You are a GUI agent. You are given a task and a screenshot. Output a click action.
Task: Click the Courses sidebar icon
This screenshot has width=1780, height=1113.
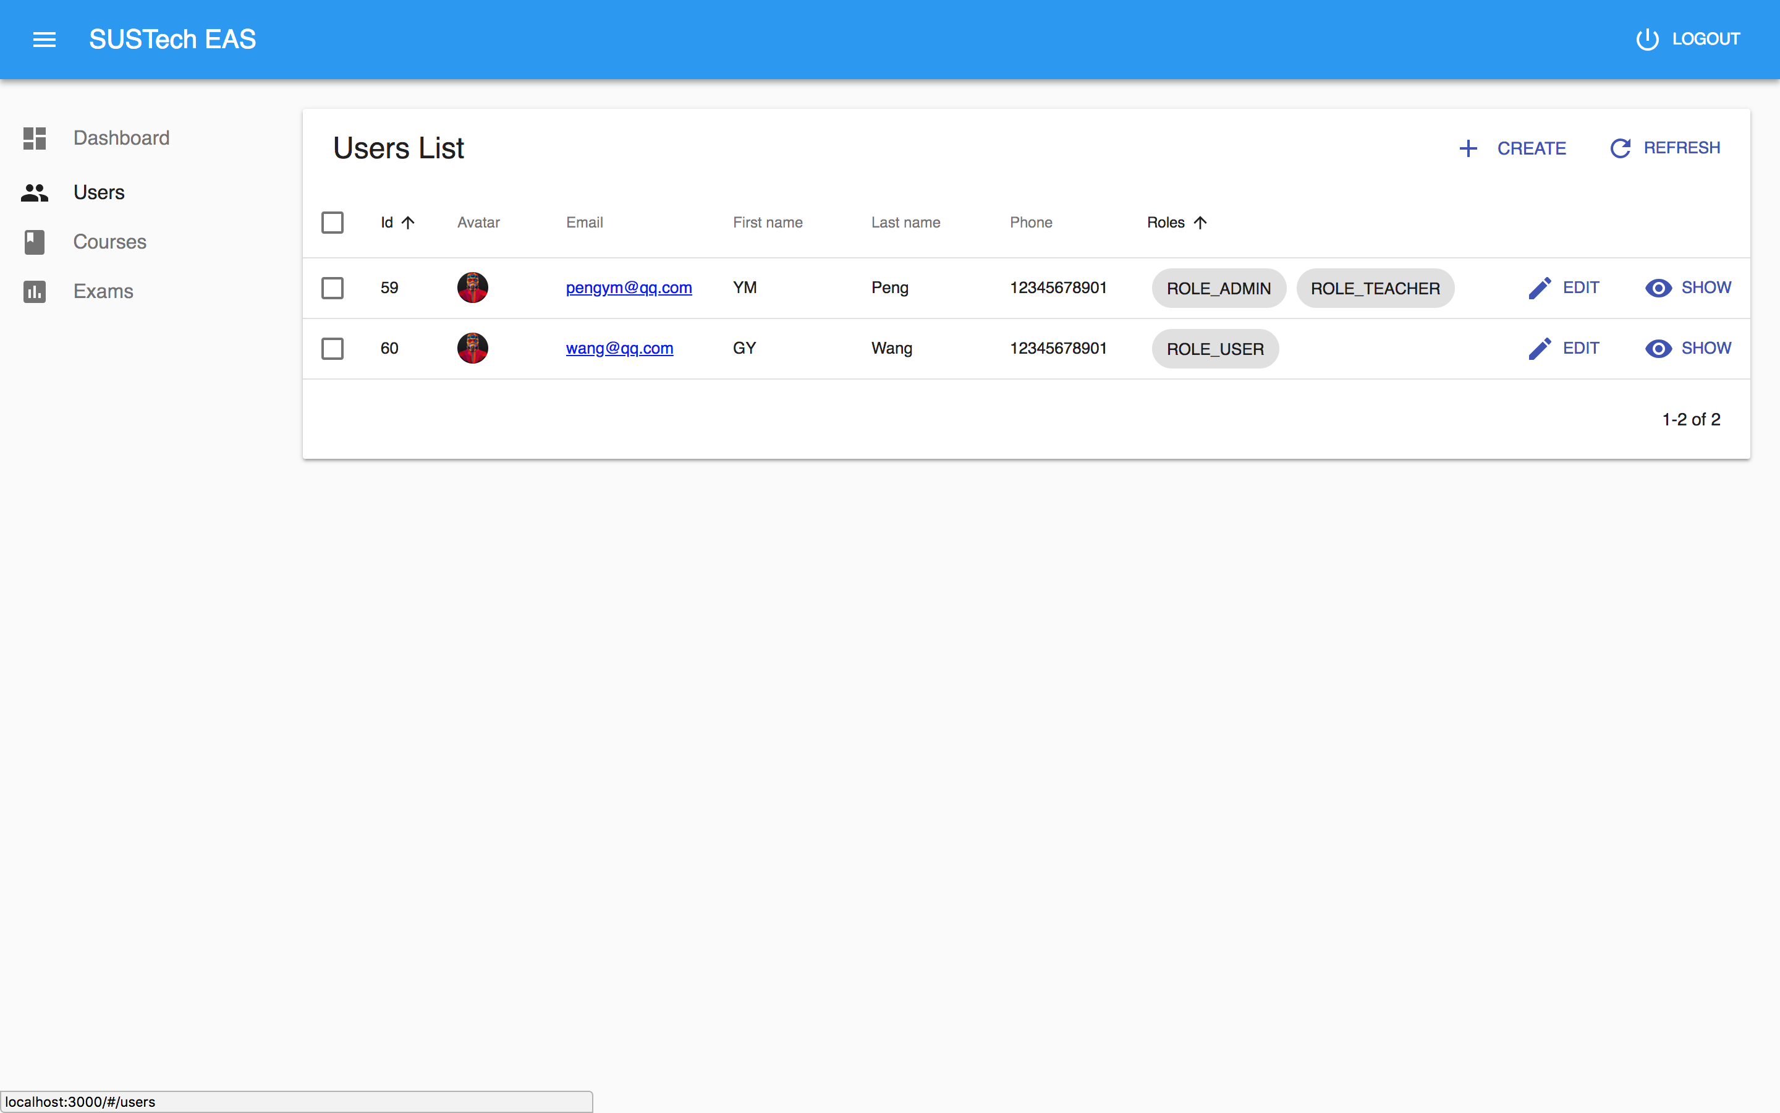tap(35, 241)
